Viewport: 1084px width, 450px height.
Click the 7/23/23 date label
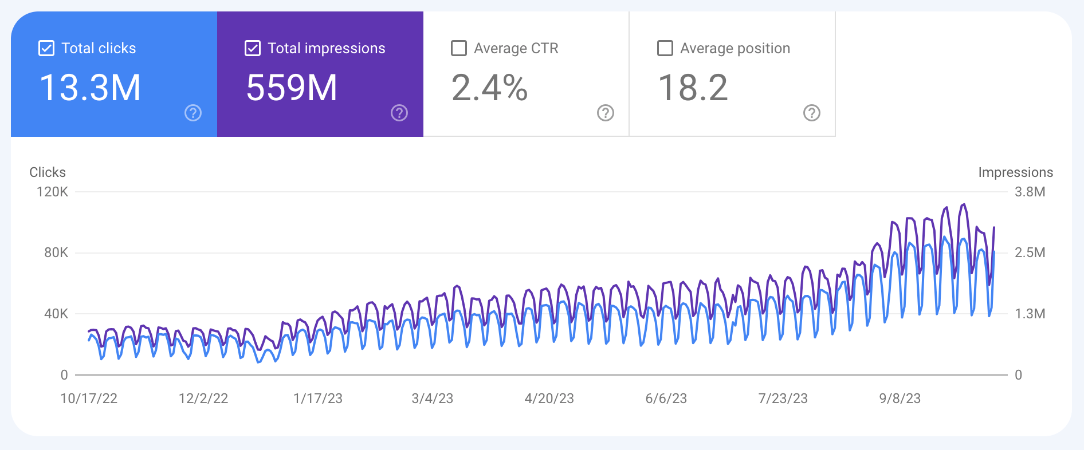point(783,398)
